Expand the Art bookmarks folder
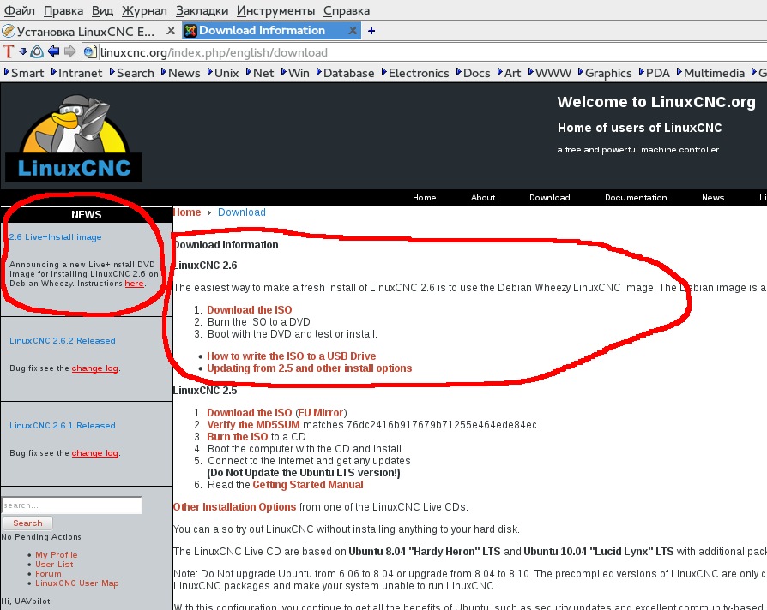767x610 pixels. point(510,73)
